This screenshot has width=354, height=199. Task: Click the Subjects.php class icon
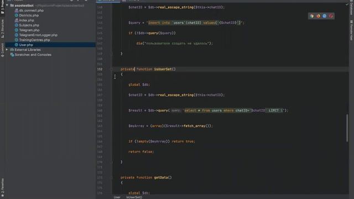16,25
